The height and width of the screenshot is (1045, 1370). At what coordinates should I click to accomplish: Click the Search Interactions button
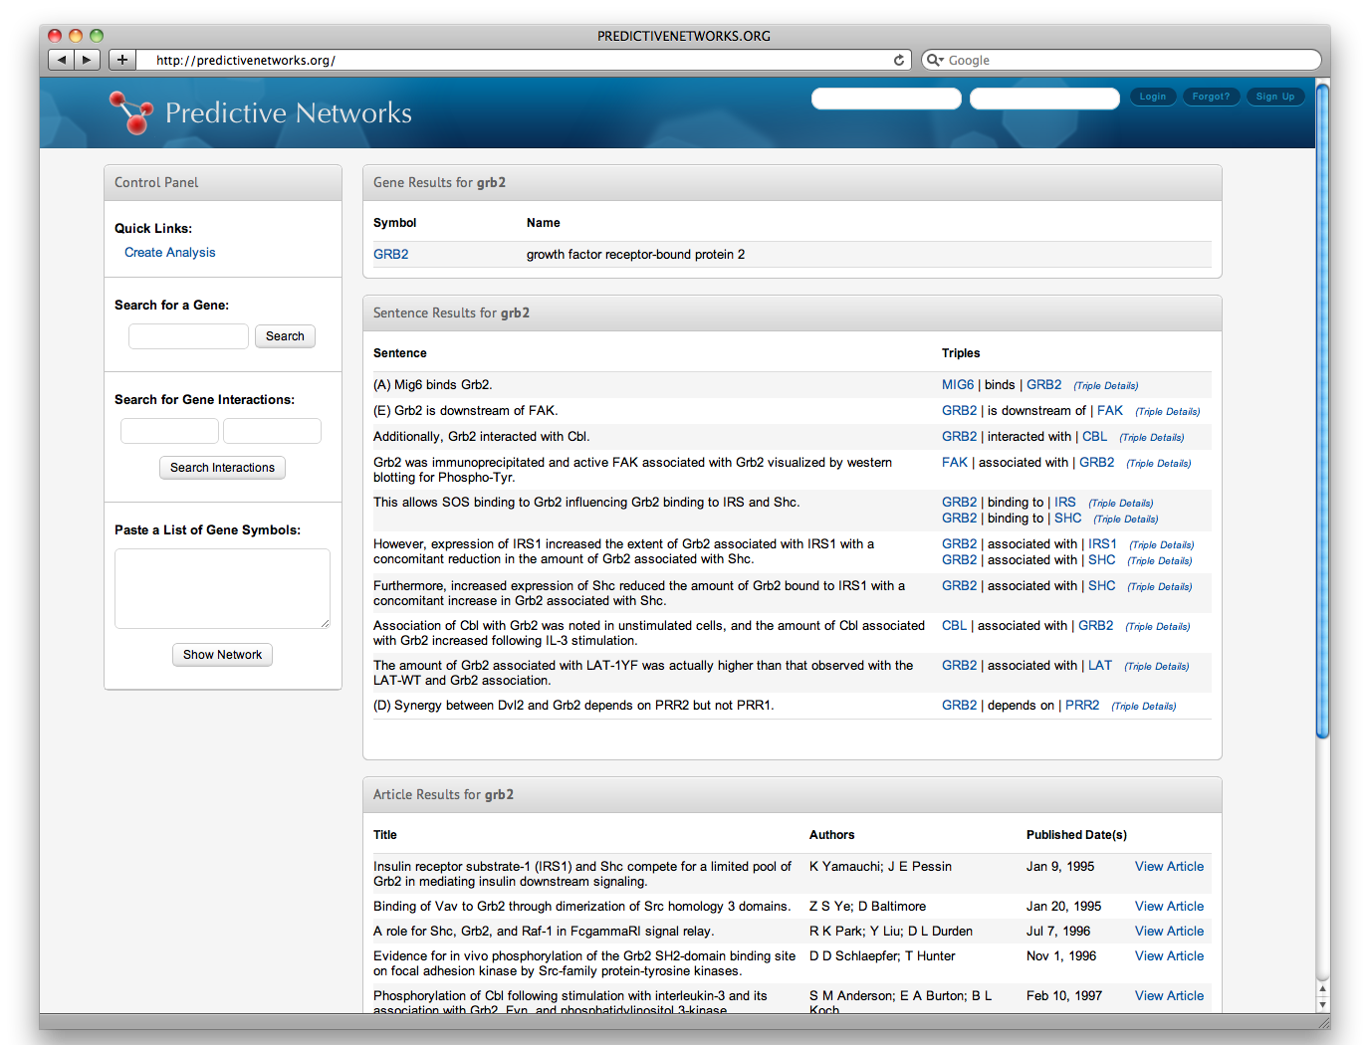point(222,468)
